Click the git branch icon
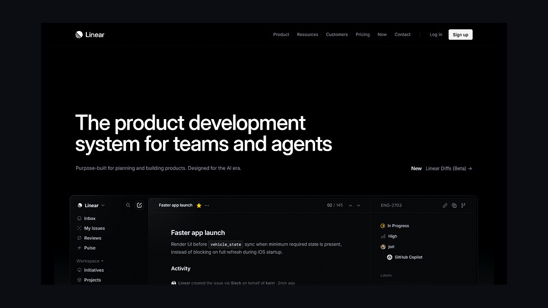Image resolution: width=548 pixels, height=308 pixels. (x=463, y=205)
